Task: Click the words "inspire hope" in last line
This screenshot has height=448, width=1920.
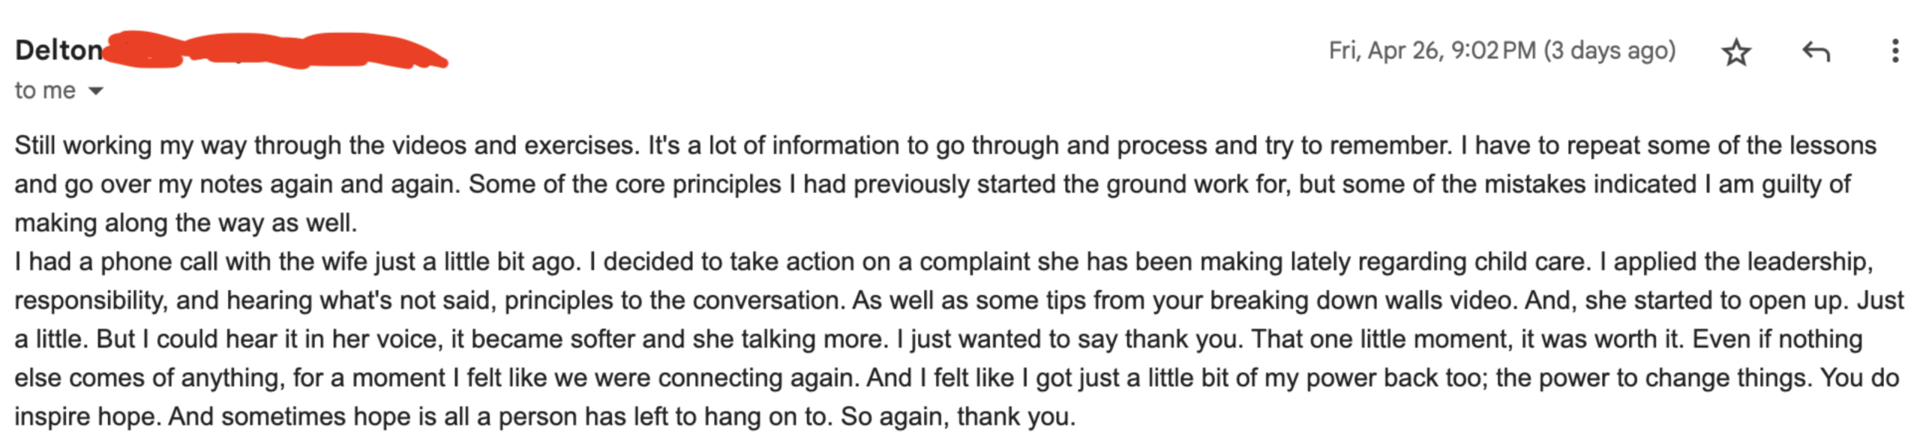Action: click(87, 417)
